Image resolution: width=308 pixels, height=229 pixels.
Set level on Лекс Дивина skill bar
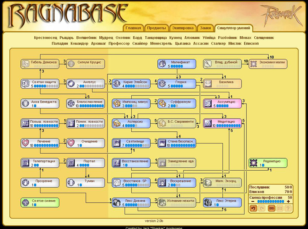tap(137, 205)
